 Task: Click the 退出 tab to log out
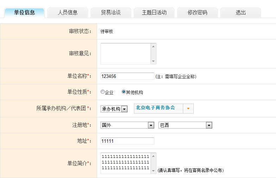[x=240, y=12]
